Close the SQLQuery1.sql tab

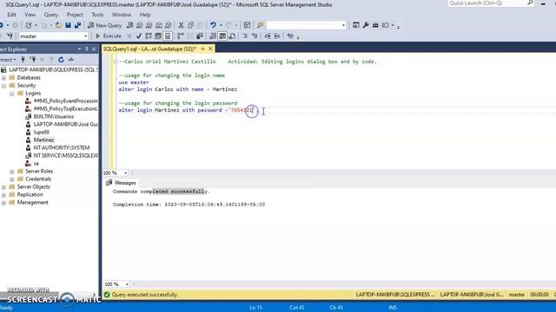(x=210, y=49)
